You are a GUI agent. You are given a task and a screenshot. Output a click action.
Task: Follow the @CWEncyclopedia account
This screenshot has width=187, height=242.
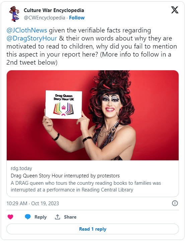pos(77,18)
